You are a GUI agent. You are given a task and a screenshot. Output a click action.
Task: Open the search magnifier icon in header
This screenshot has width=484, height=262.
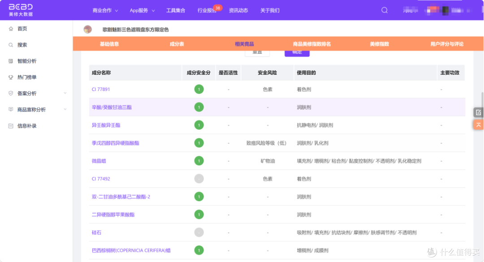(x=385, y=10)
